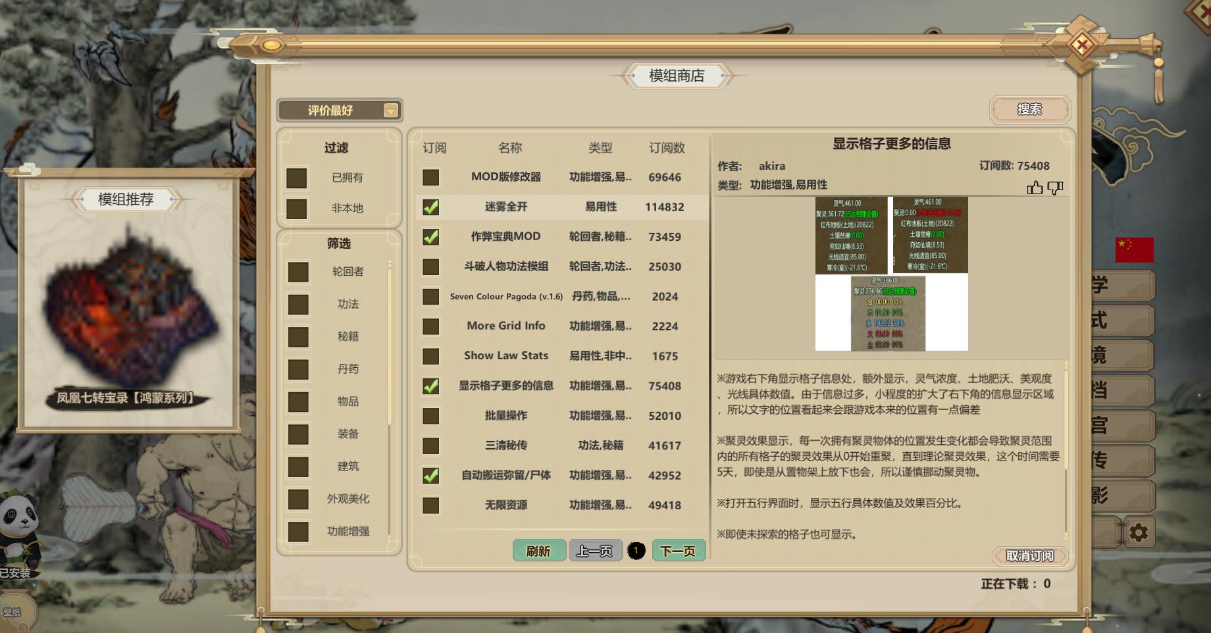
Task: Subscribe to MOD版修改器 via its checkbox
Action: pyautogui.click(x=430, y=177)
